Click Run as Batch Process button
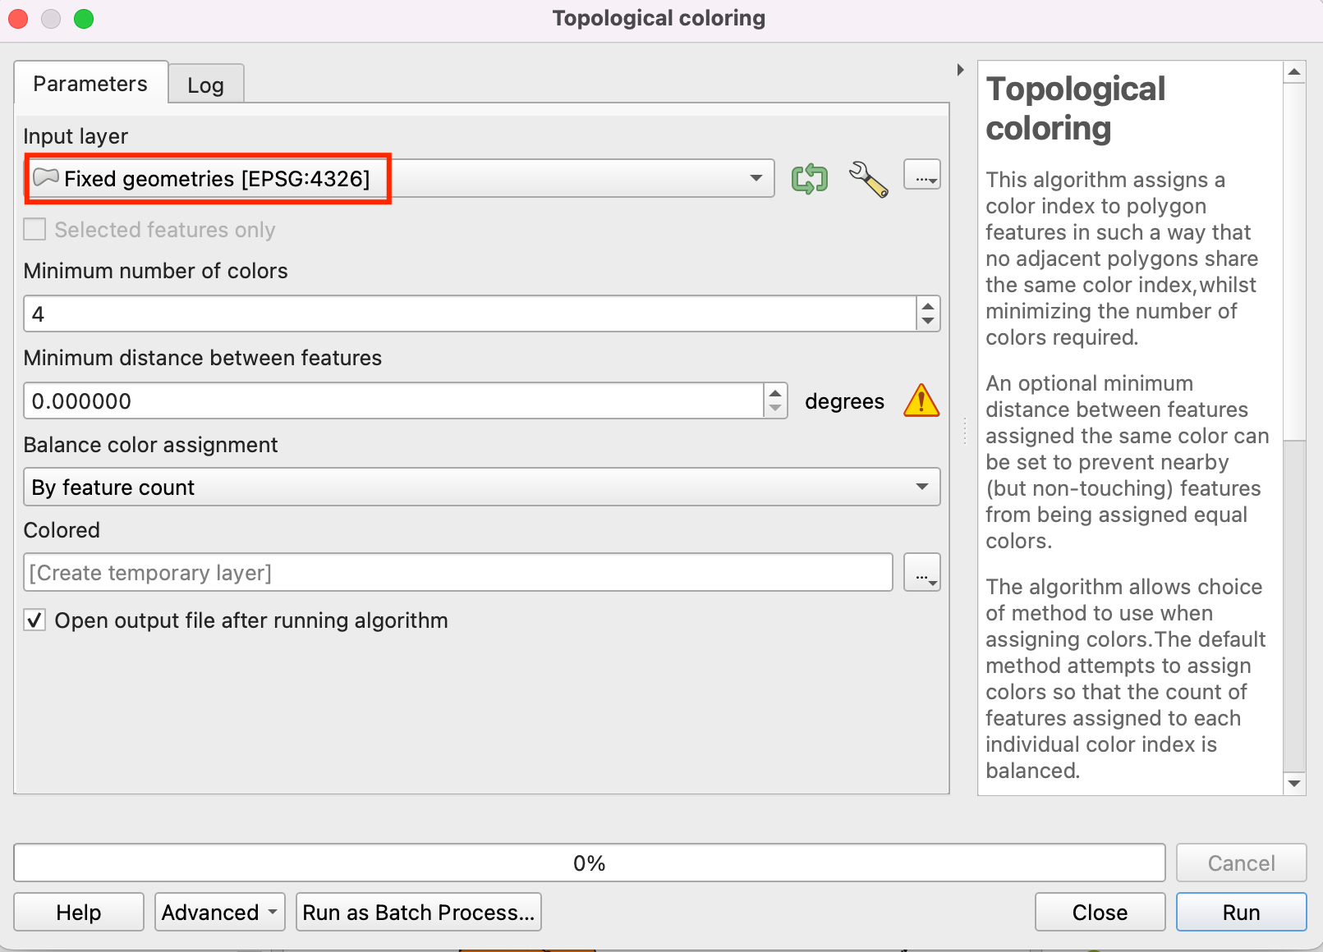The image size is (1323, 952). coord(418,912)
